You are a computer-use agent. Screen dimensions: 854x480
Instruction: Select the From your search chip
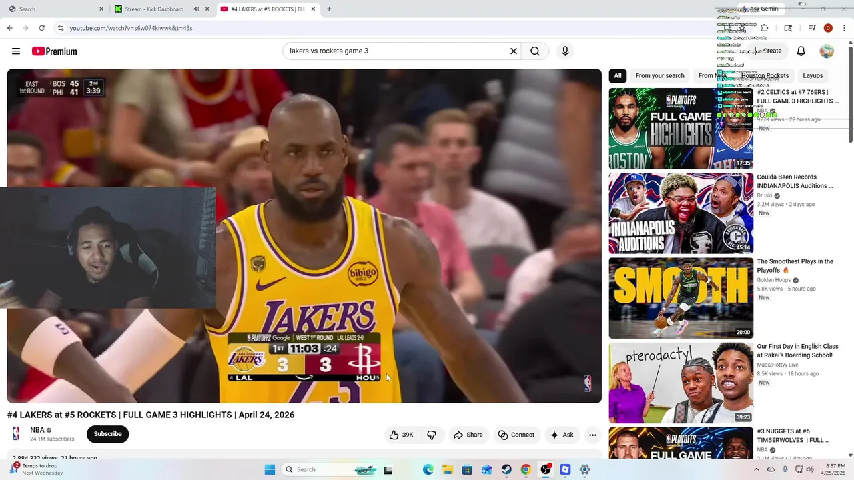660,76
